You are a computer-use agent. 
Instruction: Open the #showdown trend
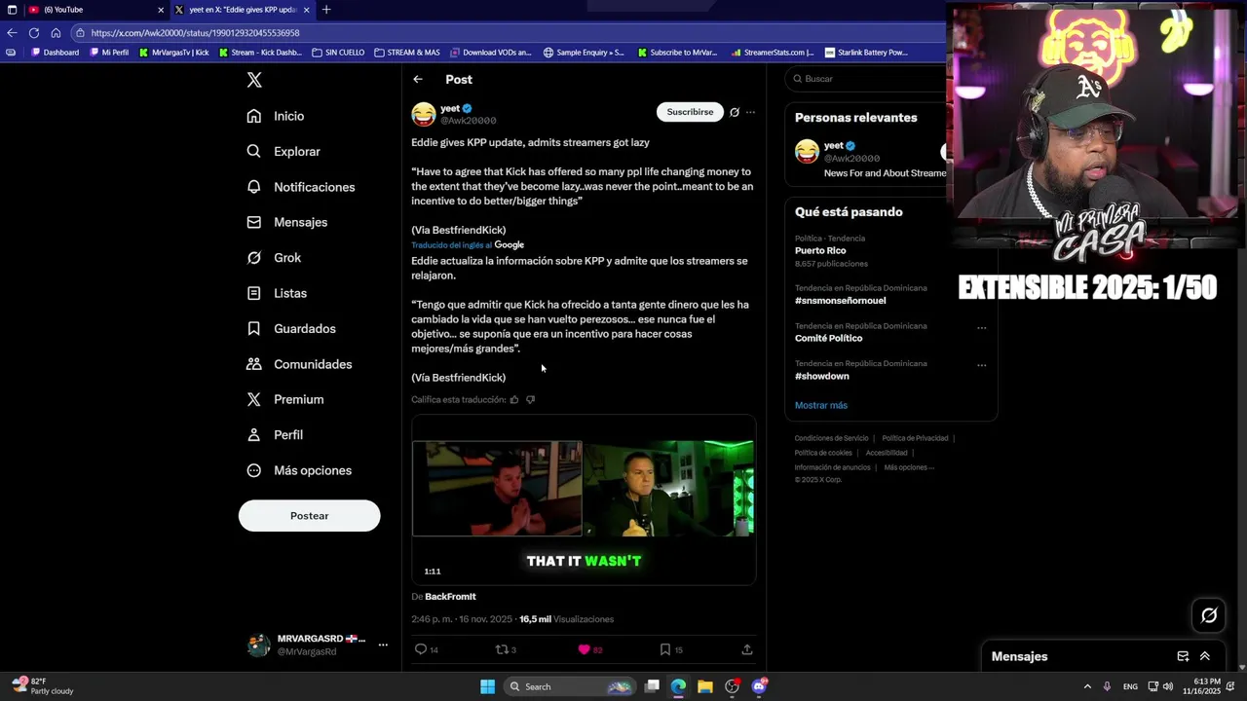821,376
